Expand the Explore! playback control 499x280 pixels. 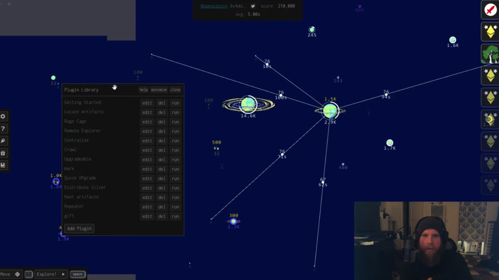tap(63, 274)
